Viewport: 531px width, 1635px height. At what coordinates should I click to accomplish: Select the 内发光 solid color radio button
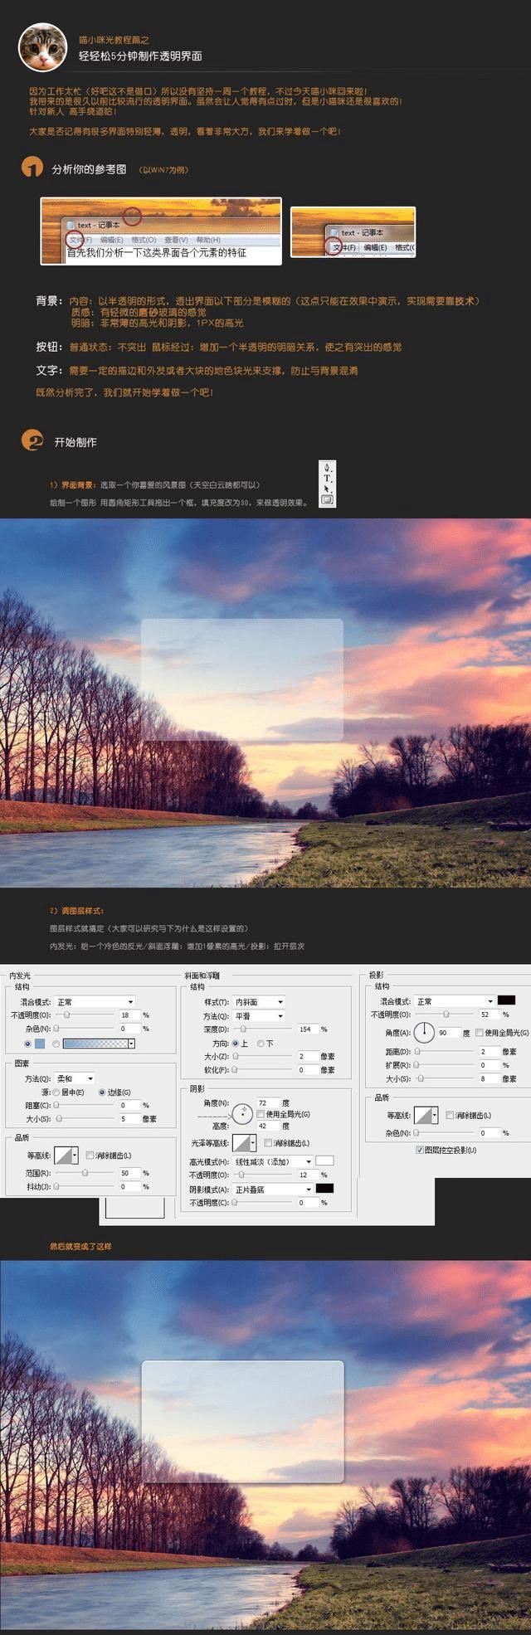(27, 1044)
